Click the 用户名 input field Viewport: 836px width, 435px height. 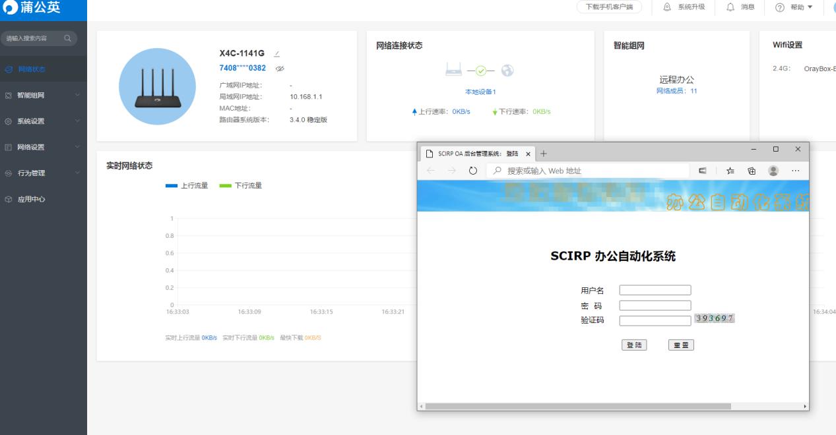click(654, 289)
